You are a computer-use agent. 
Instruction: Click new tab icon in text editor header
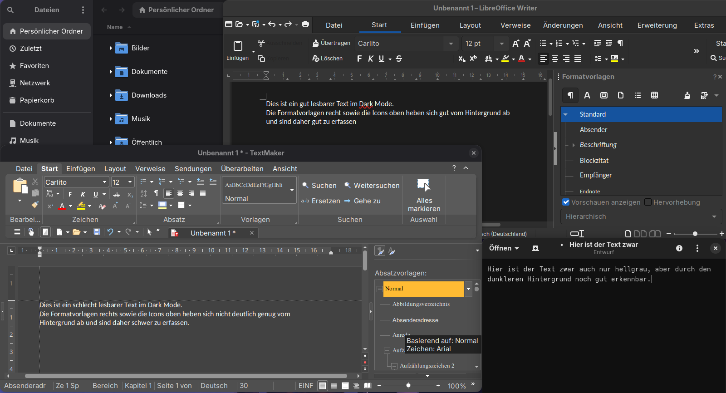point(535,248)
